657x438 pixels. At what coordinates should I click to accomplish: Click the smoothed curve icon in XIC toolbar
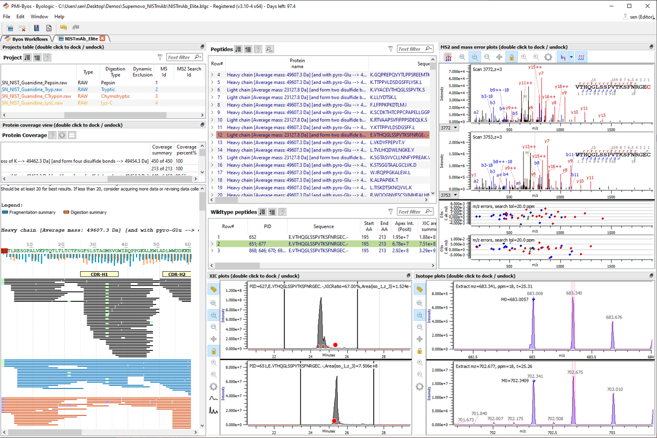pyautogui.click(x=214, y=398)
